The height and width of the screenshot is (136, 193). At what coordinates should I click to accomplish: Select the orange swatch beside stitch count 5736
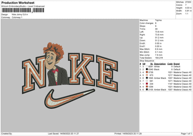click(x=147, y=72)
